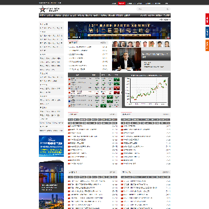Open the orange floating side tab

click(207, 45)
